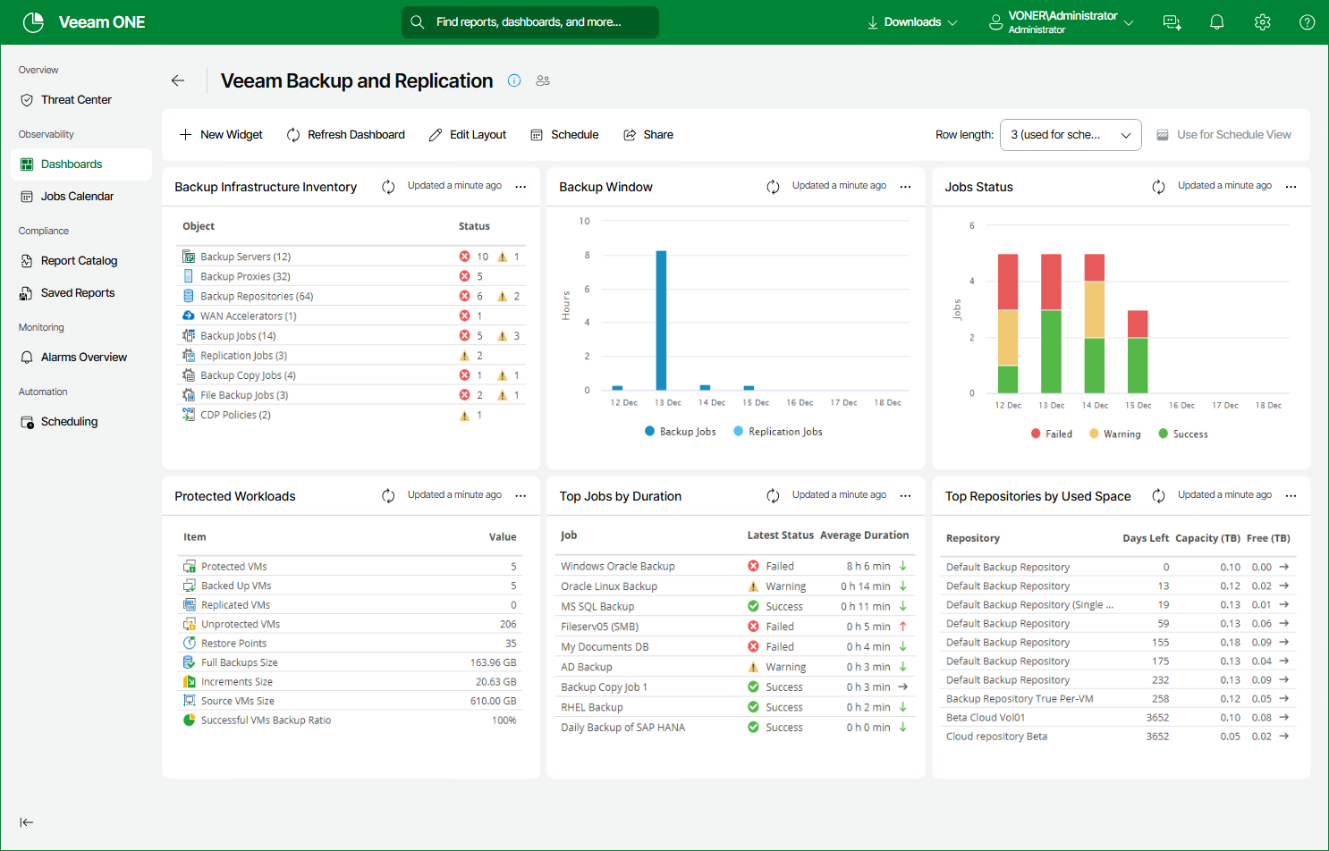Open the notifications bell icon

[x=1216, y=22]
